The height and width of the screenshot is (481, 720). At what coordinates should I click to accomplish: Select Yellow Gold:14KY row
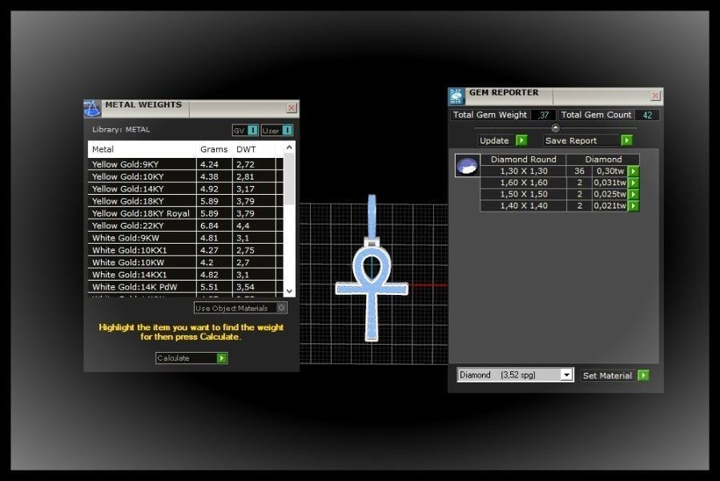click(186, 188)
